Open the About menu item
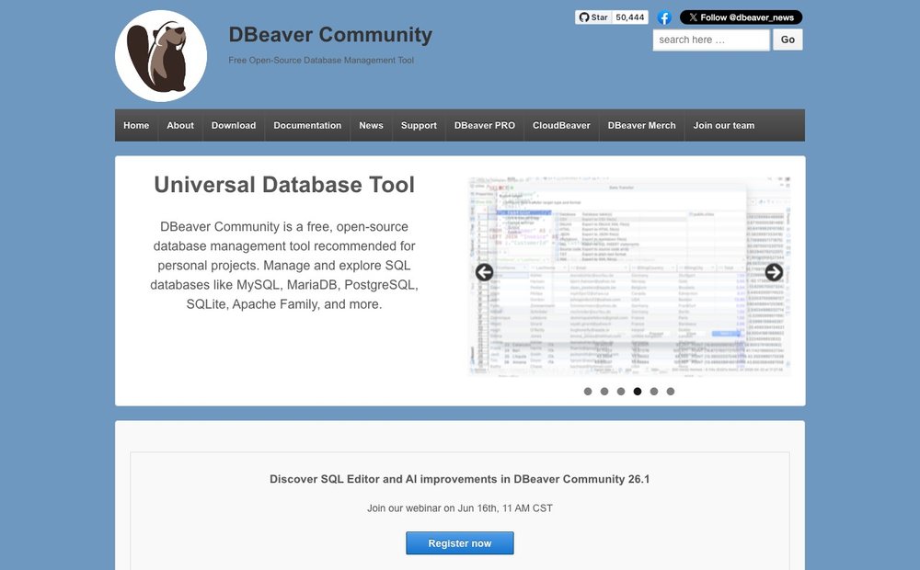 (x=180, y=126)
